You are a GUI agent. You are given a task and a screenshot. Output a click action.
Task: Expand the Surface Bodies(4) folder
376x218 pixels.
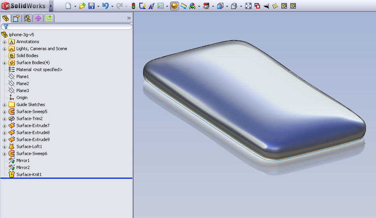4,63
